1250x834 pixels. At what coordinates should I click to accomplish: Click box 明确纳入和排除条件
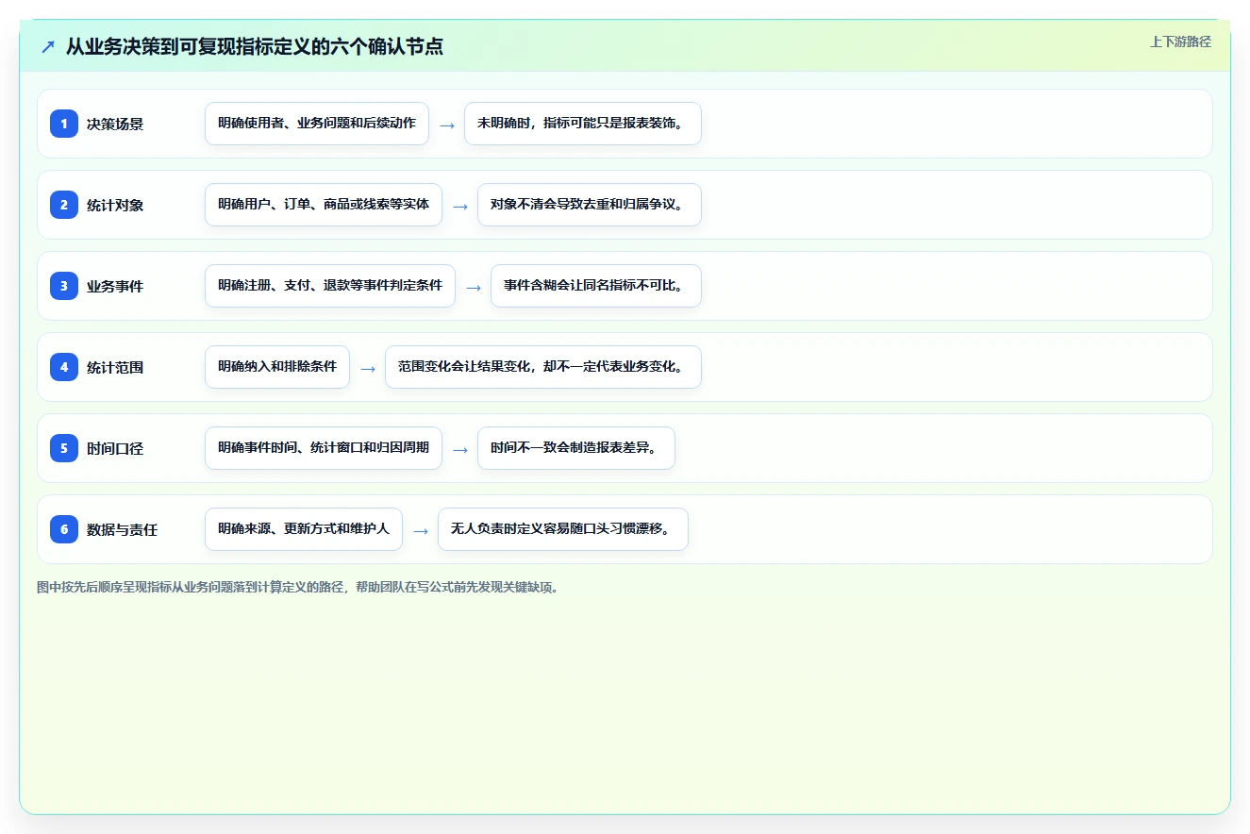coord(277,367)
